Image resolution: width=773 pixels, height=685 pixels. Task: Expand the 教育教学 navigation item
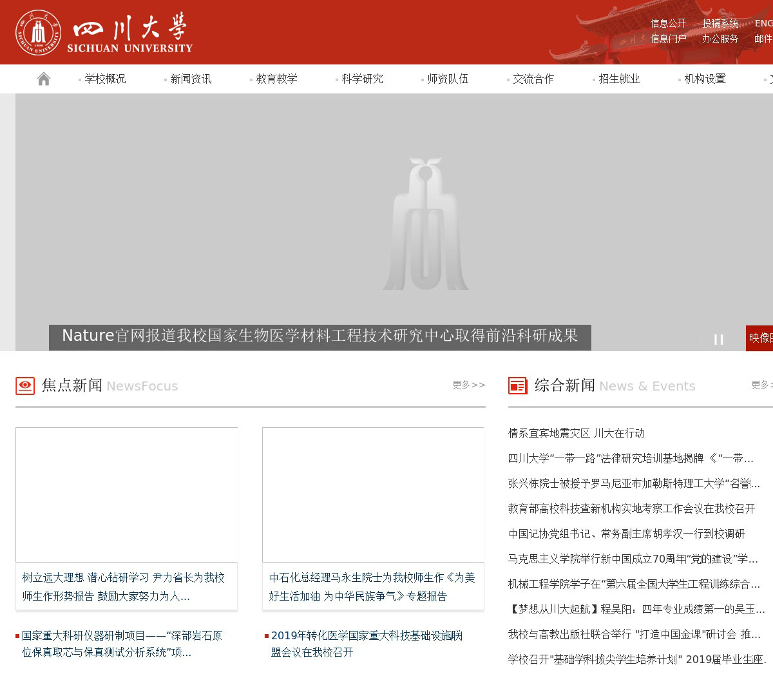pyautogui.click(x=276, y=79)
